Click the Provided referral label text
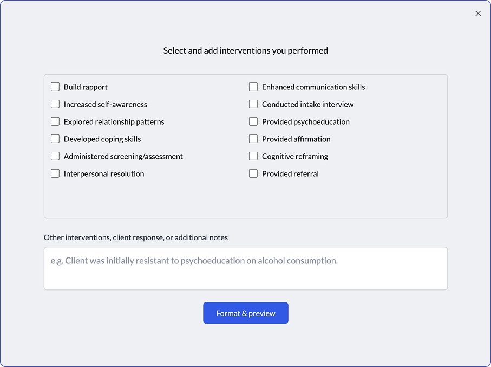Viewport: 491px width, 367px height. click(x=290, y=174)
